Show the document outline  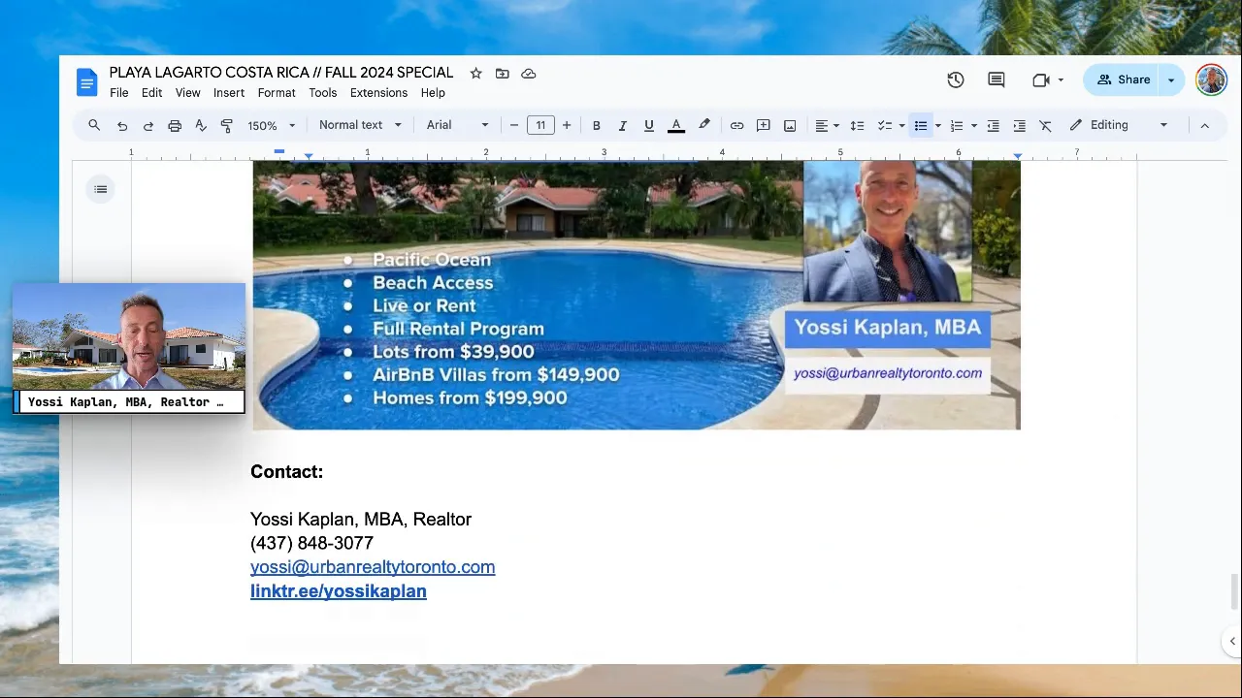point(101,189)
